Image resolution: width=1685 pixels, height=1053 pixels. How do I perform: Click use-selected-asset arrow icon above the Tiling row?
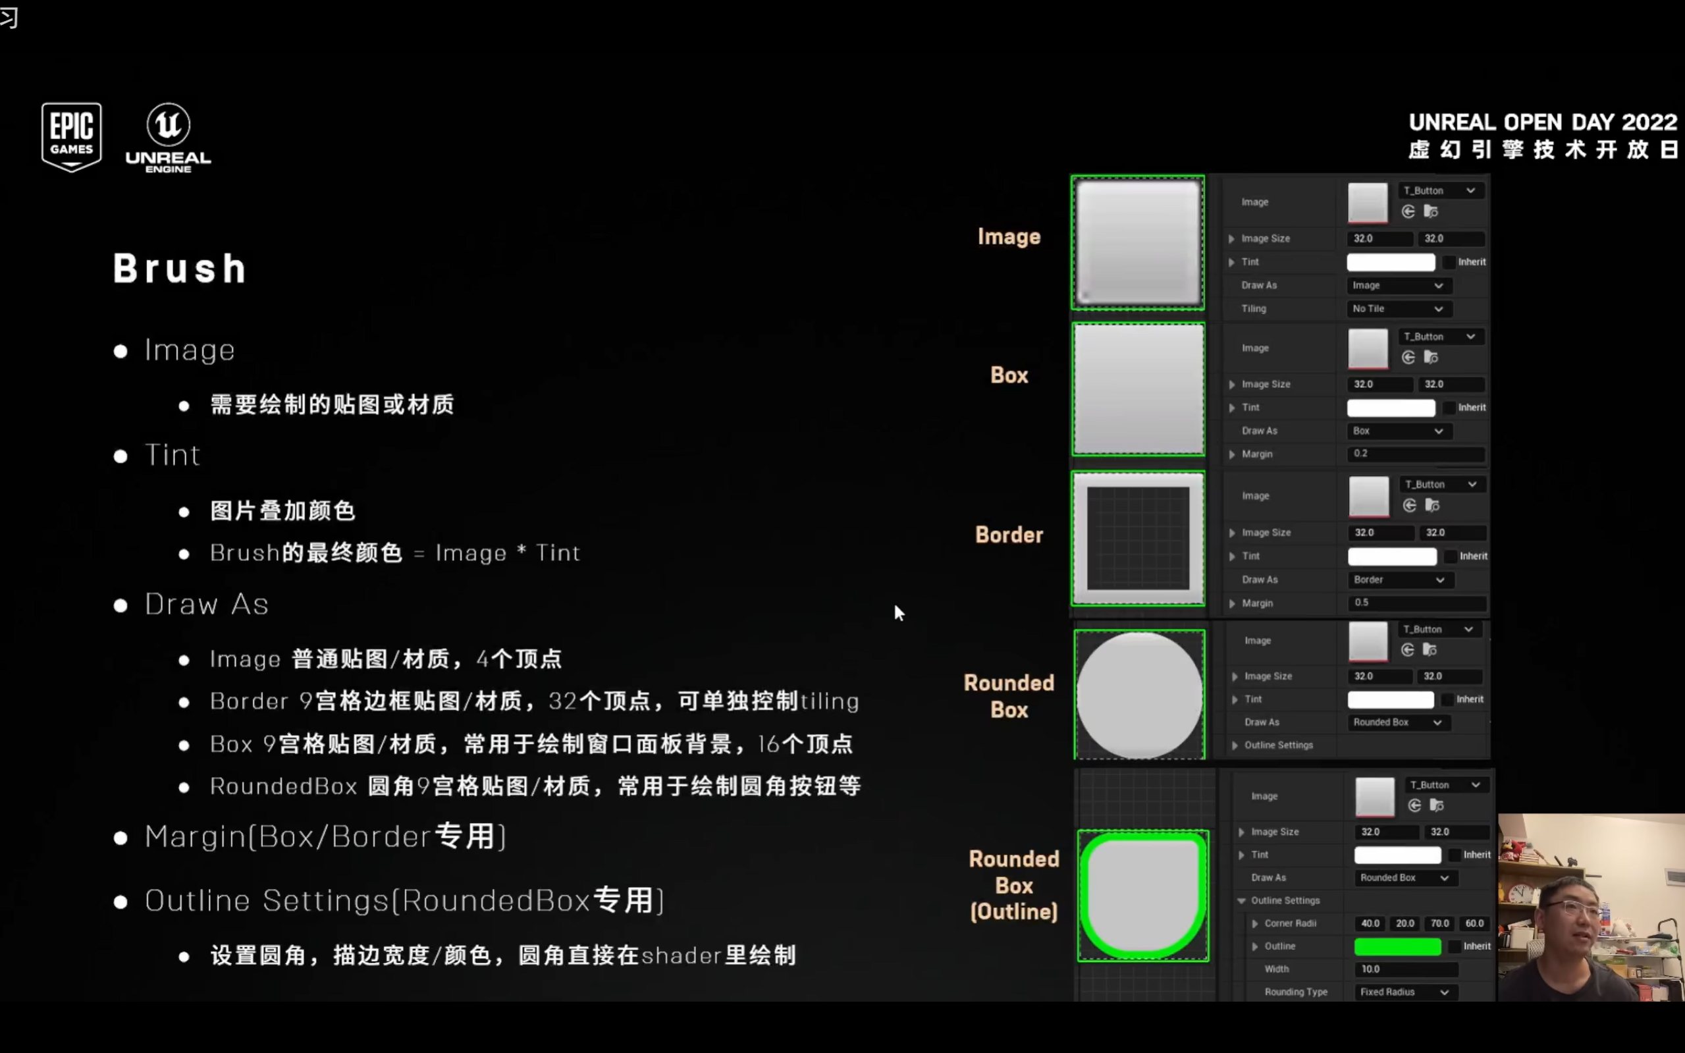point(1408,211)
